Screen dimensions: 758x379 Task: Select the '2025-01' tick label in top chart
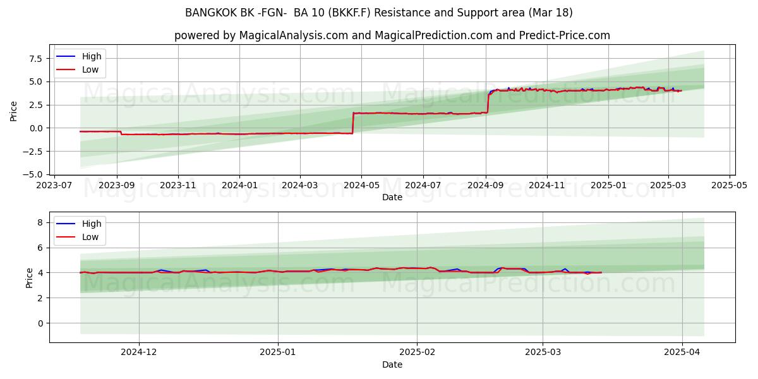pos(608,186)
